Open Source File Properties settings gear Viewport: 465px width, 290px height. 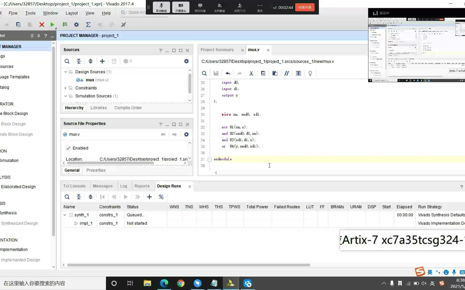[x=186, y=134]
